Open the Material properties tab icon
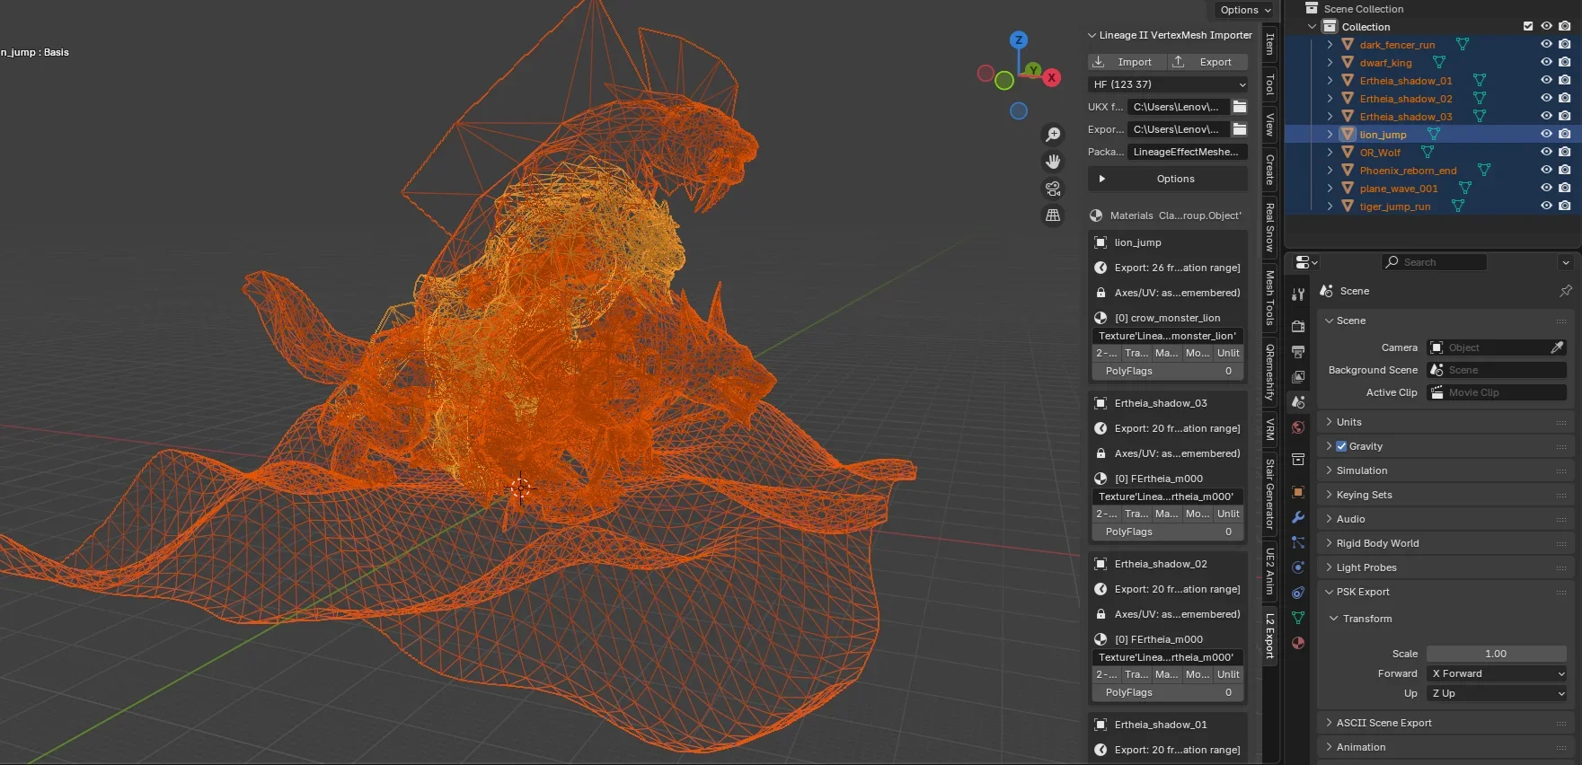Viewport: 1582px width, 765px height. [x=1298, y=643]
